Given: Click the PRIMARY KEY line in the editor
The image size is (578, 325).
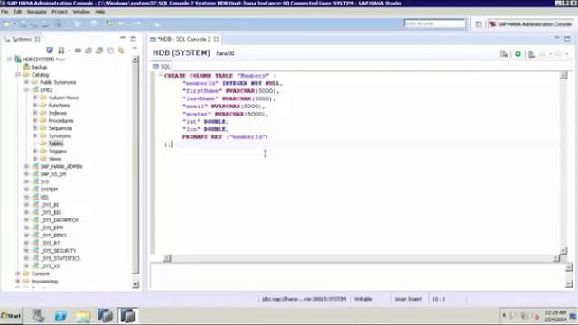Looking at the screenshot, I should coord(225,136).
